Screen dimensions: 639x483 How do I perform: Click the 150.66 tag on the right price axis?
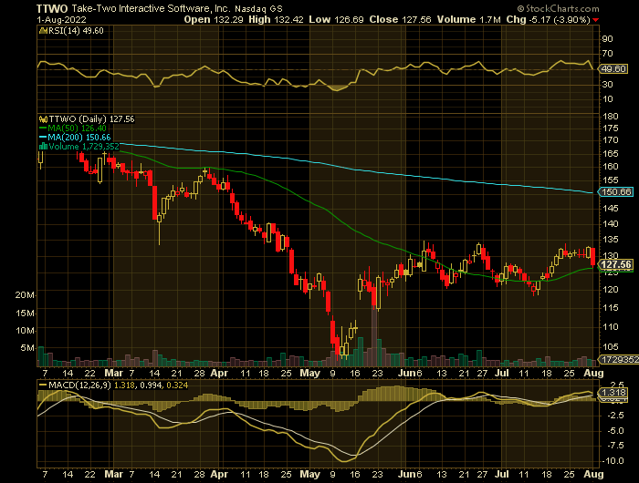tap(616, 191)
